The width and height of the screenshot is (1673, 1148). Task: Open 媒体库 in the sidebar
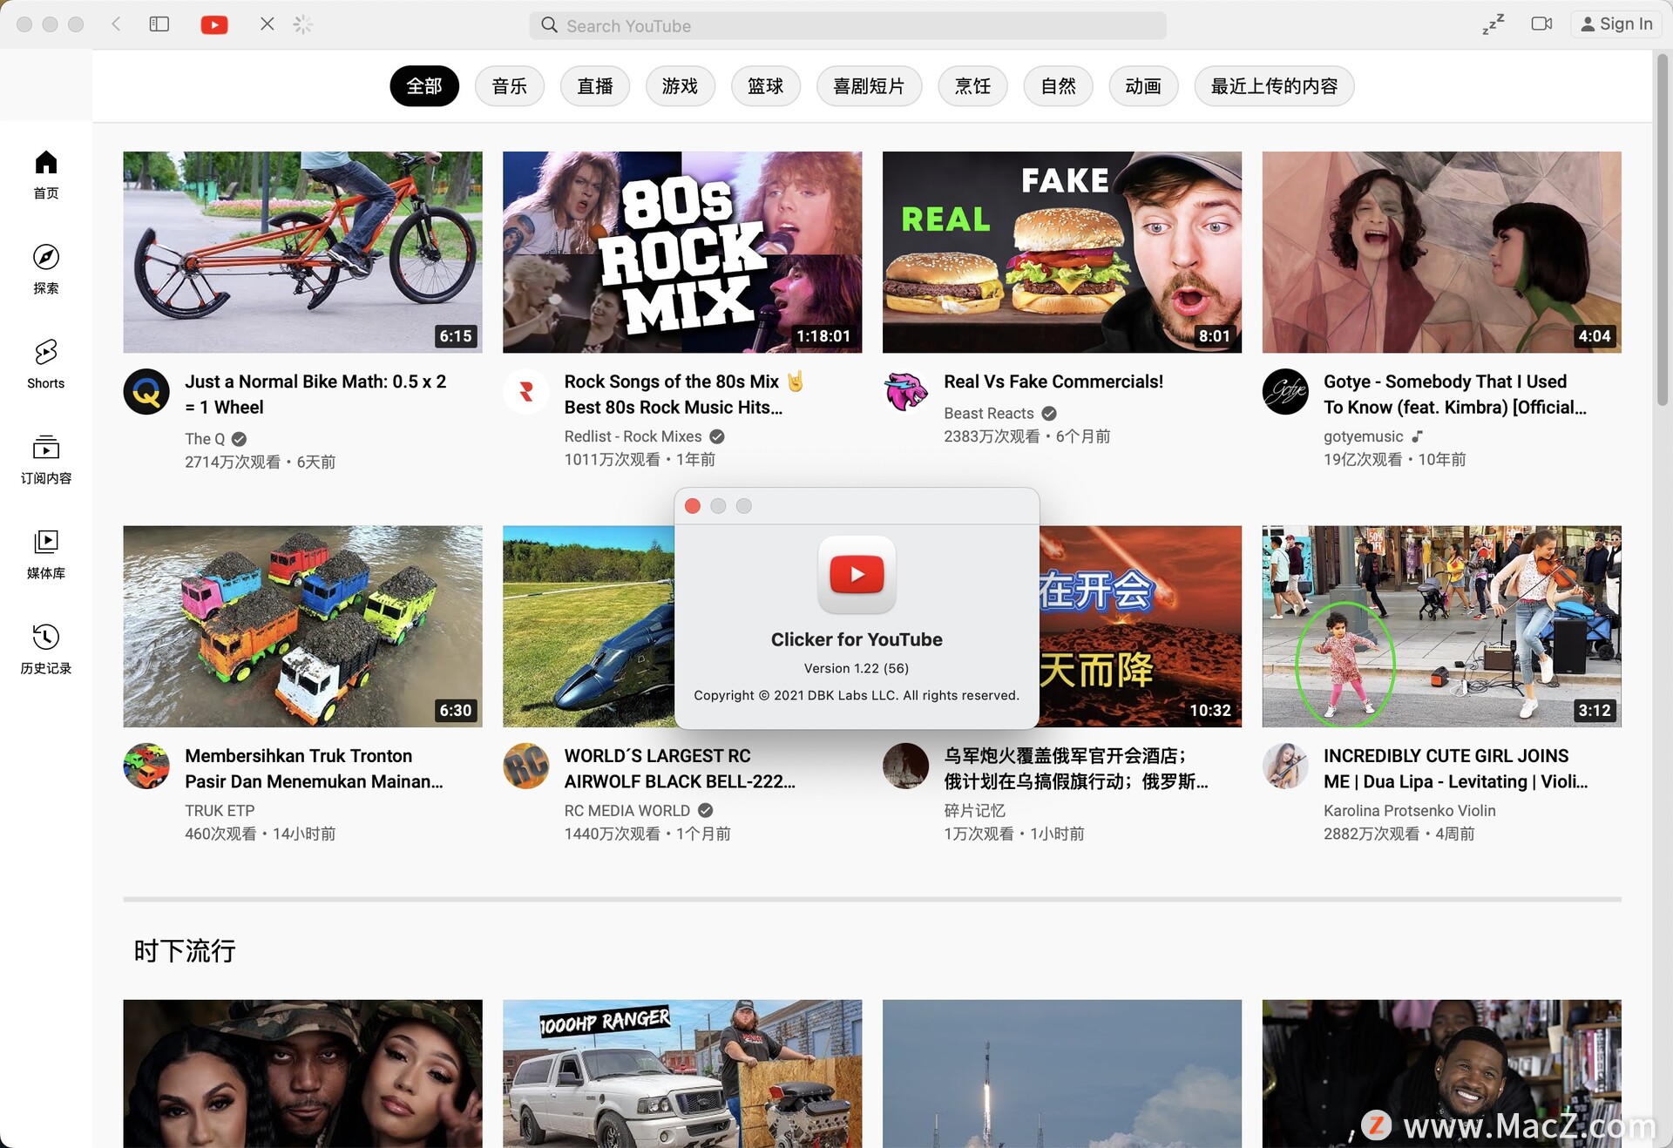(45, 555)
